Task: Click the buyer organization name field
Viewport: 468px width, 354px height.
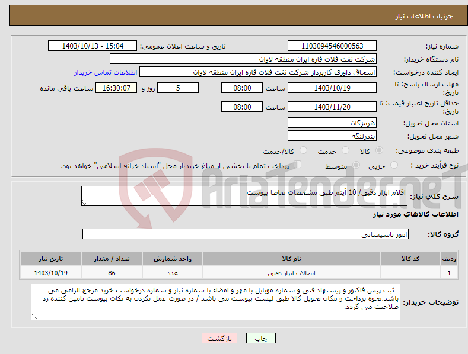Action: pos(243,59)
